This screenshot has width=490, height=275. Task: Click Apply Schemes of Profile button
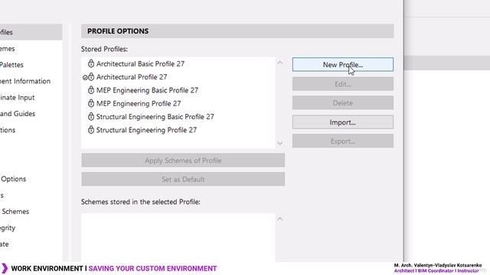(x=183, y=160)
